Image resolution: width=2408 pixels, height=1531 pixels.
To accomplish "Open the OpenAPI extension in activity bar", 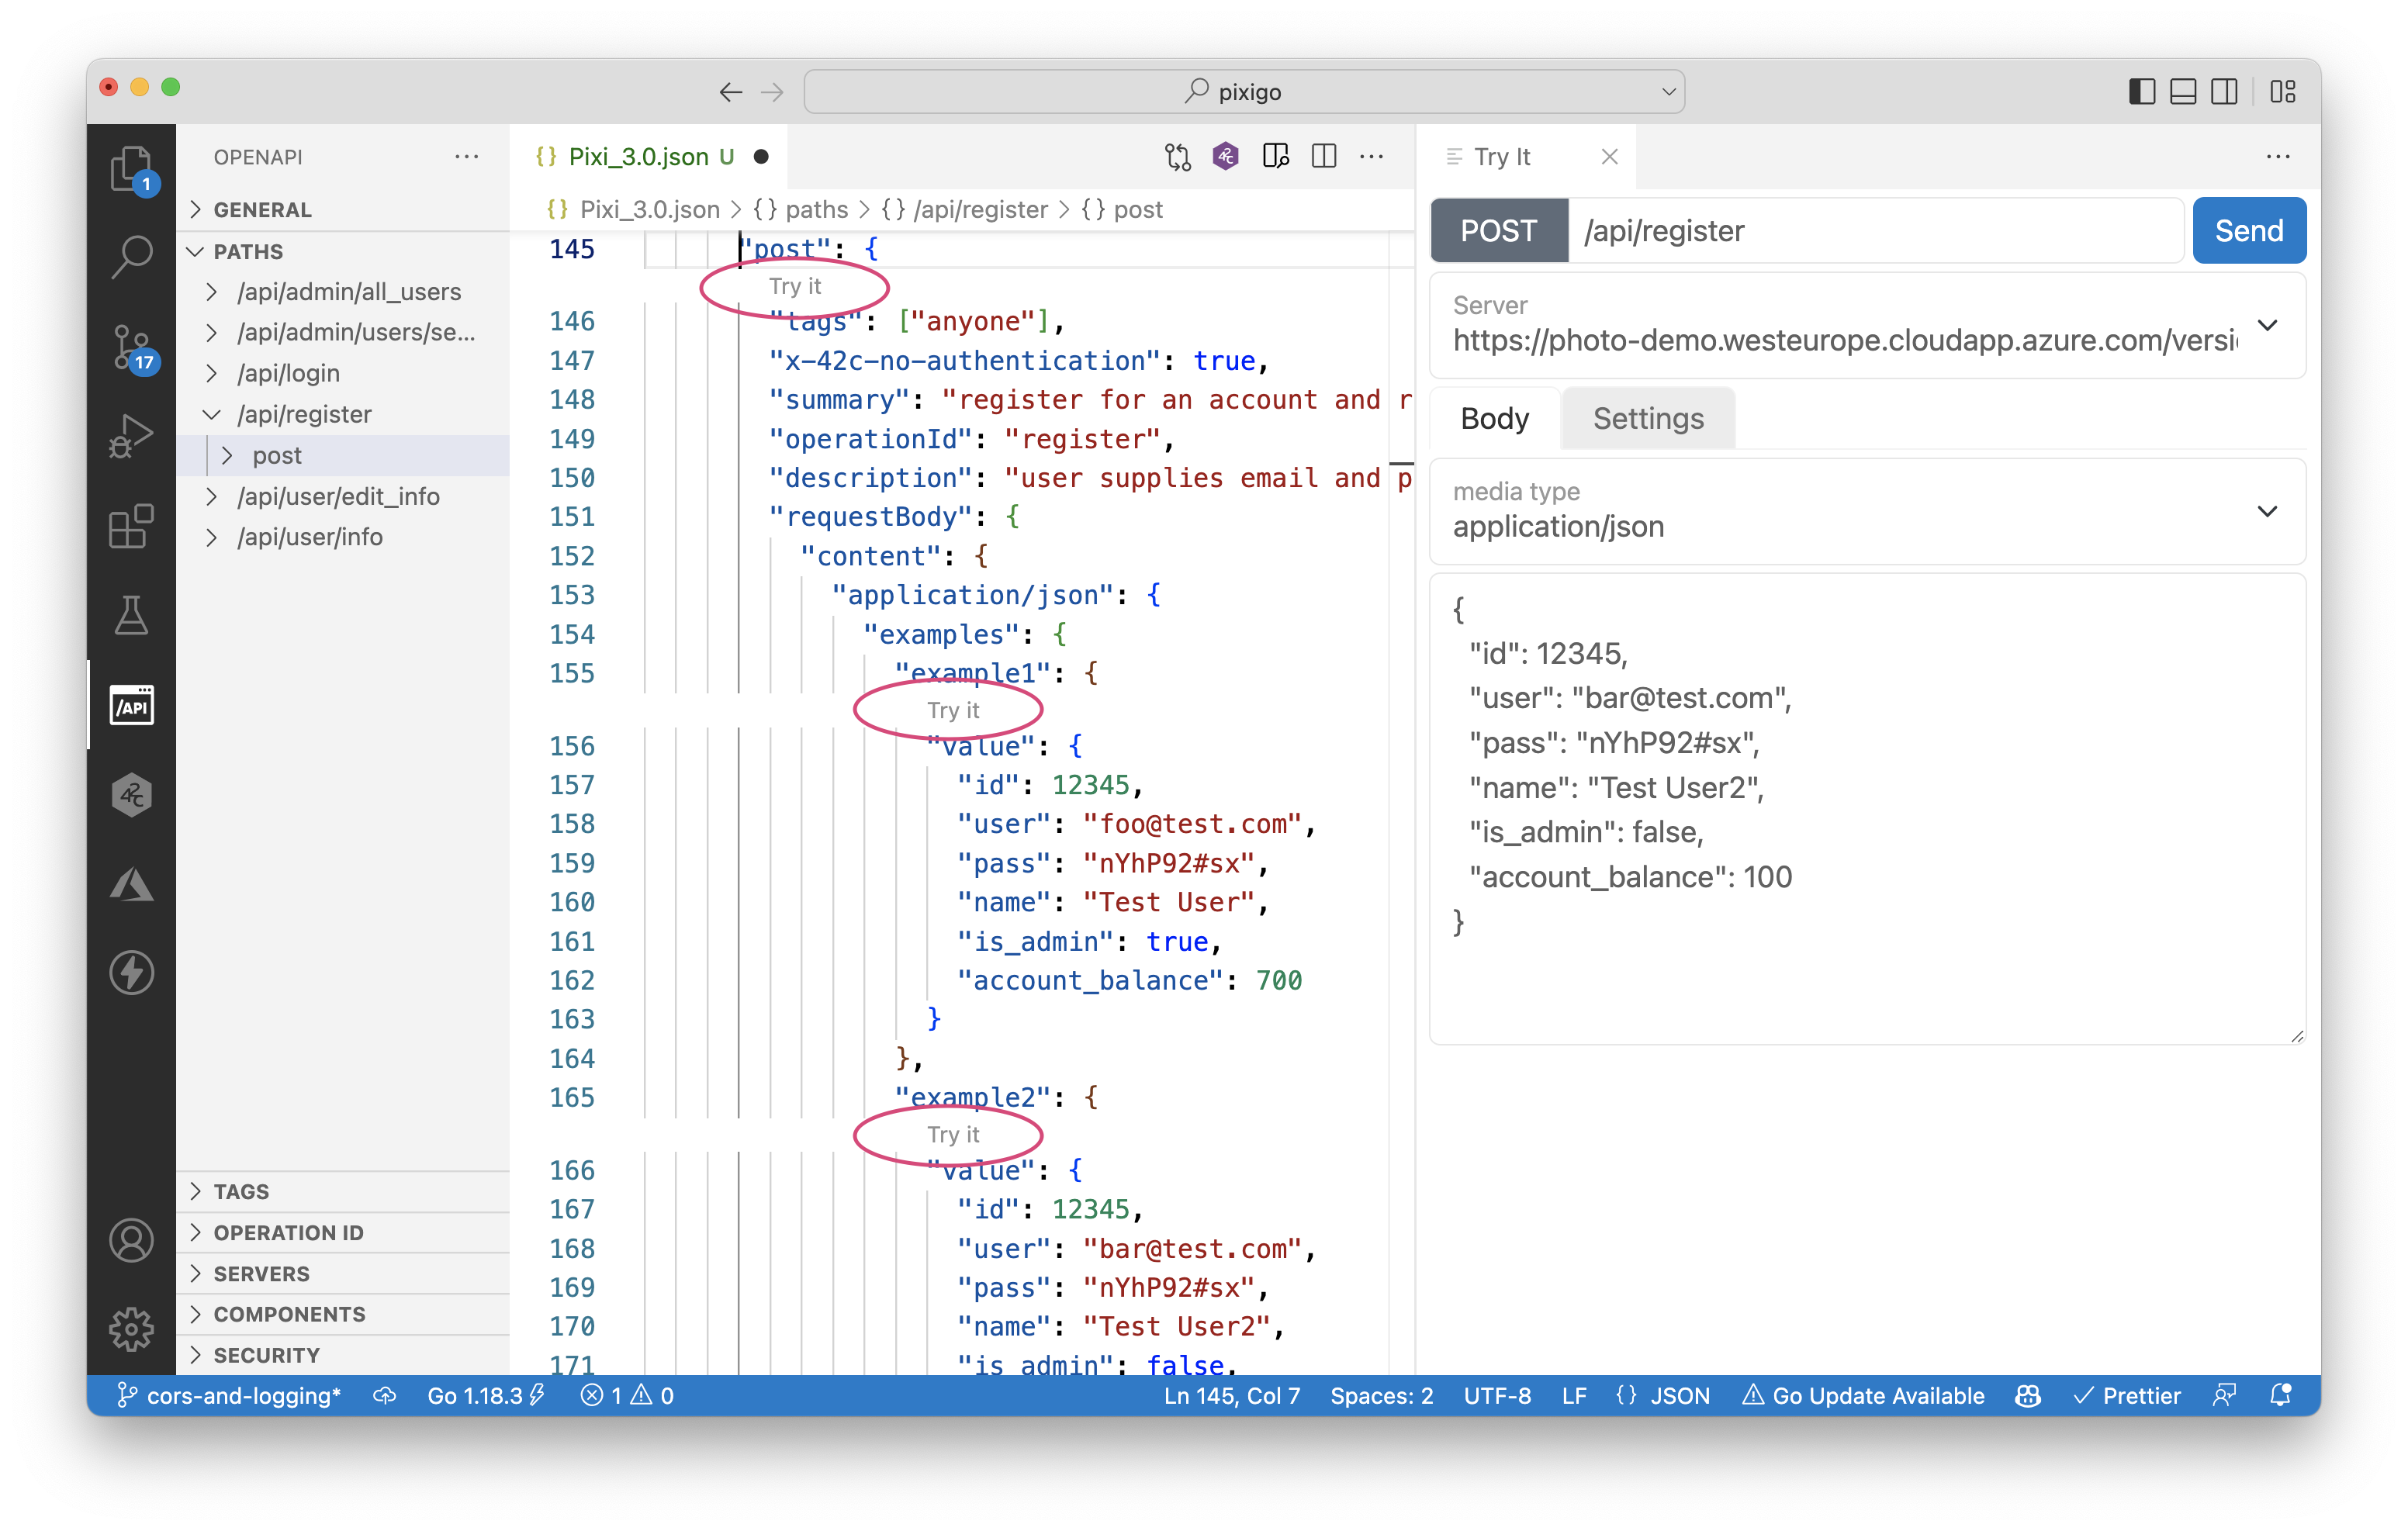I will [x=131, y=706].
